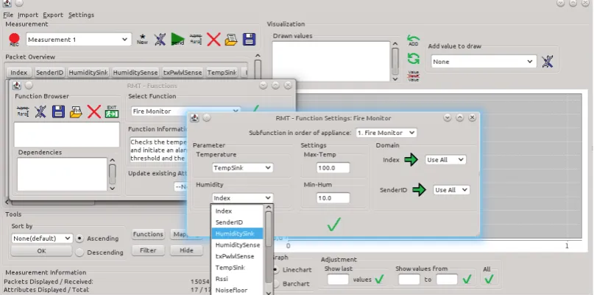Rename function in Function Browser
Image resolution: width=594 pixels, height=295 pixels.
[23, 112]
